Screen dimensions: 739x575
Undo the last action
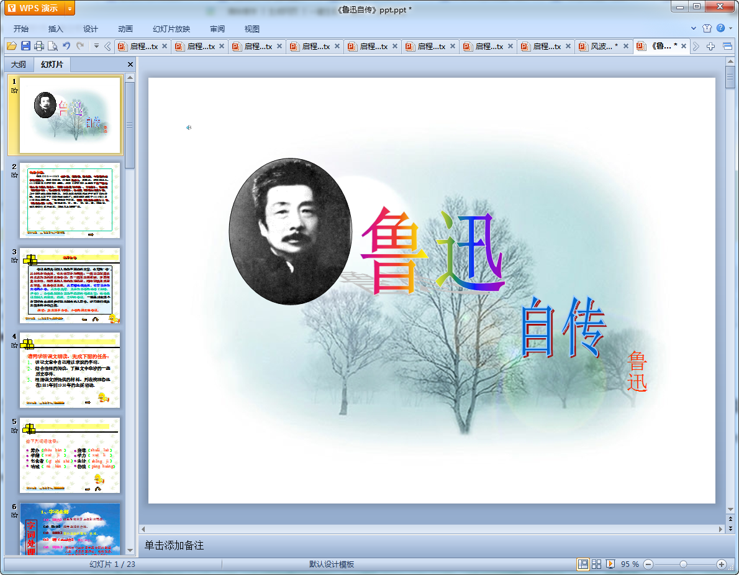66,46
